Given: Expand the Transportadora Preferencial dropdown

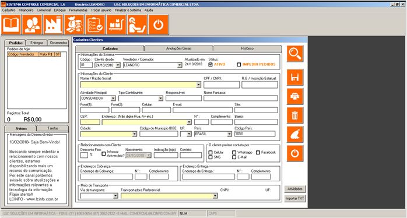Looking at the screenshot, I should pyautogui.click(x=215, y=196).
